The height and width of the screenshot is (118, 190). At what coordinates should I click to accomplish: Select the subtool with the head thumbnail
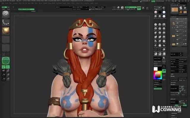tap(173, 23)
